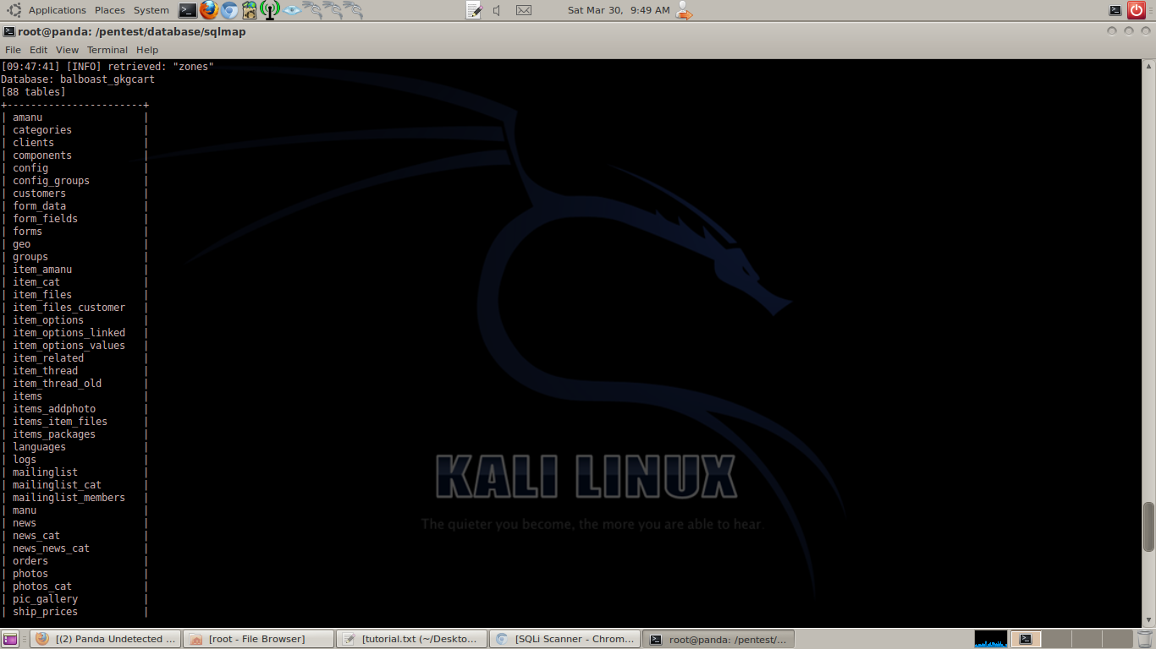Image resolution: width=1156 pixels, height=649 pixels.
Task: Launch Firefox from the top panel
Action: [209, 10]
